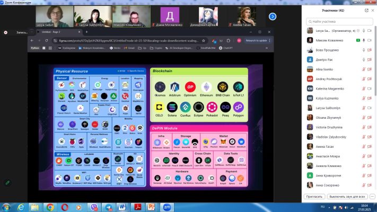Search participants in the Найти участника field
The width and height of the screenshot is (377, 212).
tap(339, 21)
